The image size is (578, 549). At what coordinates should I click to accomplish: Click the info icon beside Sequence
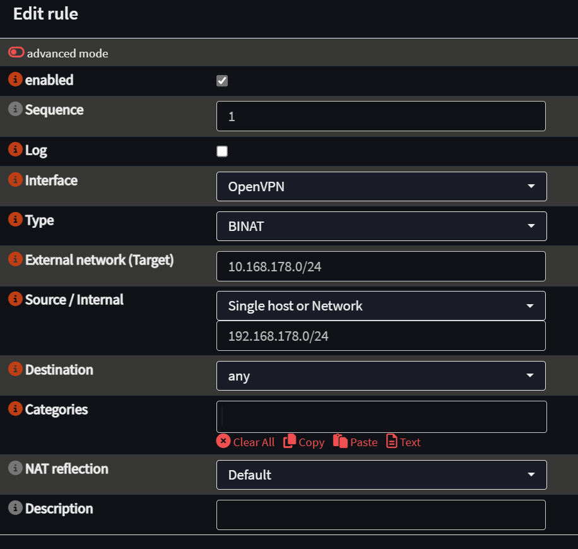click(16, 109)
